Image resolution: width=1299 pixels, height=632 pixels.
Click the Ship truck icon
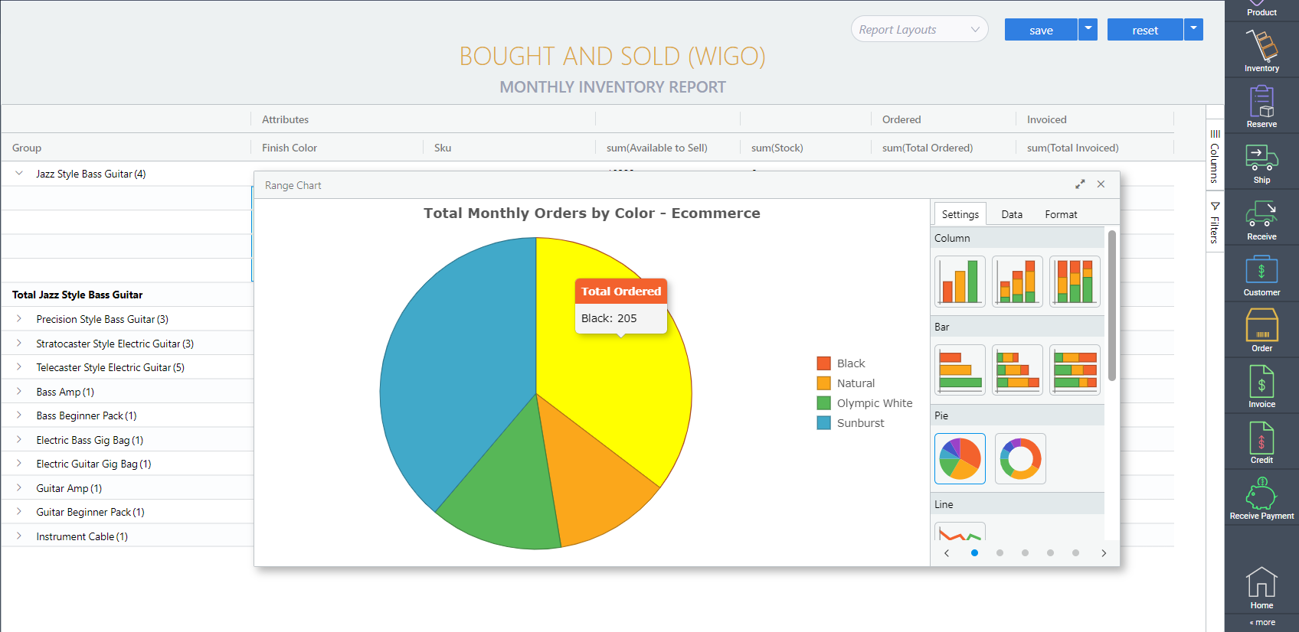1261,162
